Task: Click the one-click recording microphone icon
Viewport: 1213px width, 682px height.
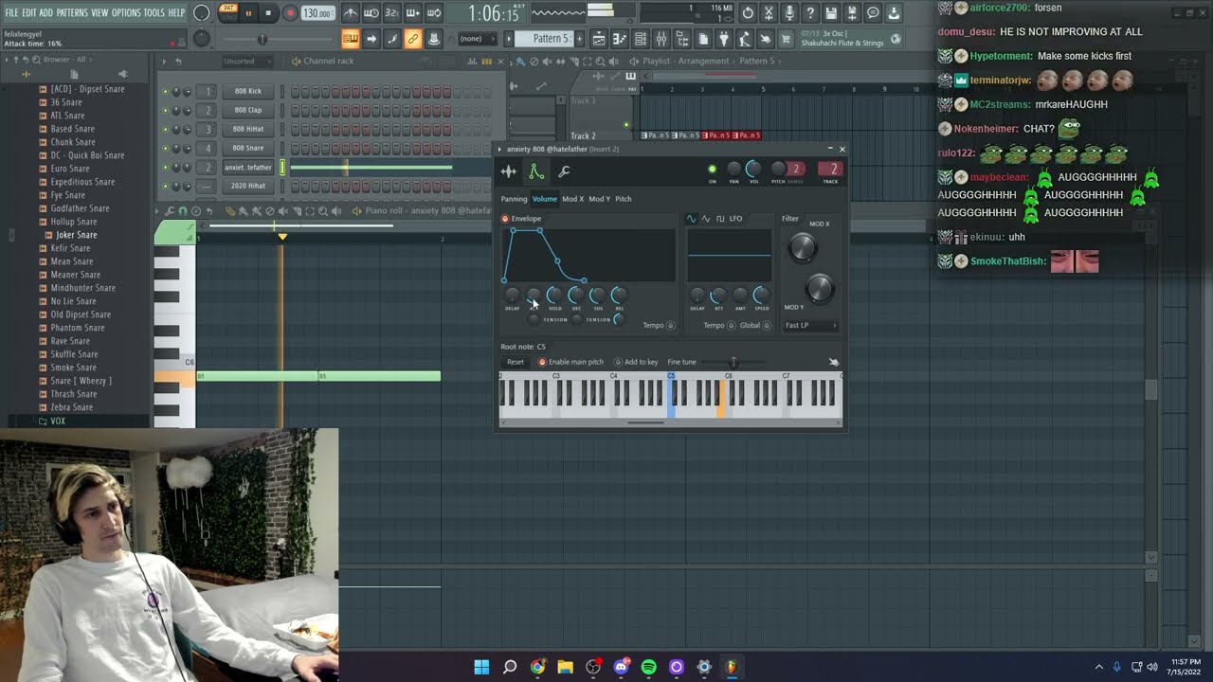Action: pos(789,13)
